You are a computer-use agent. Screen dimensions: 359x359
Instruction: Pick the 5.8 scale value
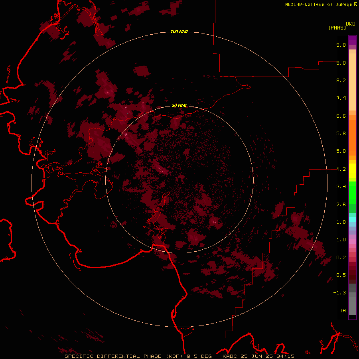(x=341, y=134)
